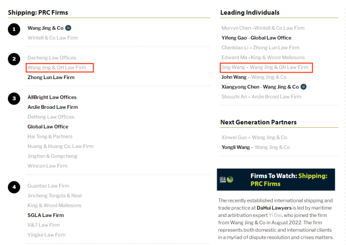
Task: Open Chenbiao Li – Zhong Lun Law Firm entry
Action: click(x=260, y=48)
